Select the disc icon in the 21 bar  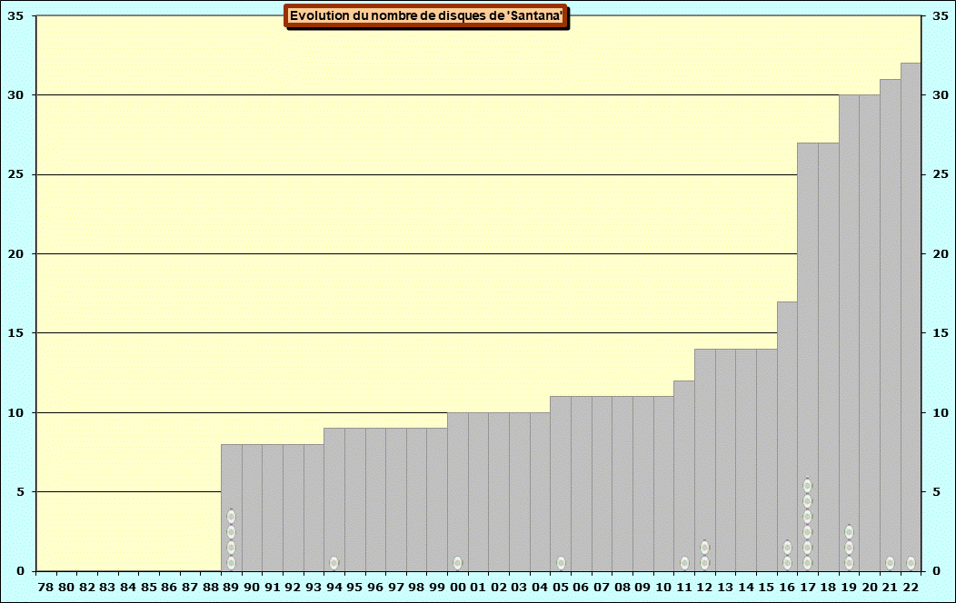pyautogui.click(x=890, y=563)
